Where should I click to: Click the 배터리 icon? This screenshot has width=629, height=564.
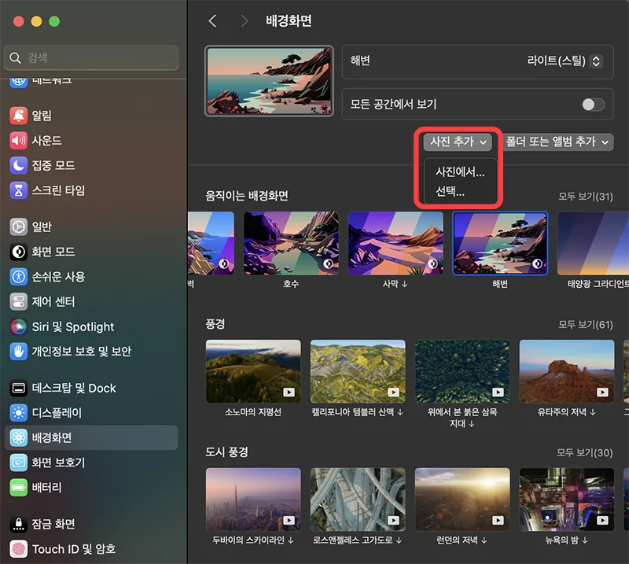pyautogui.click(x=18, y=488)
